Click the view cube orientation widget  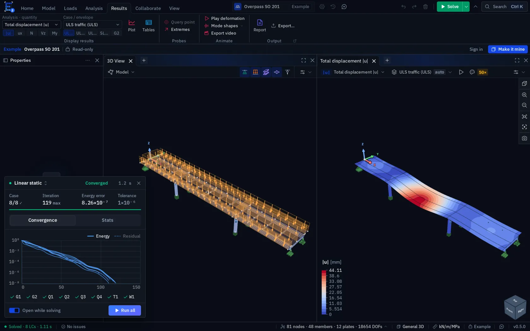[x=515, y=307]
